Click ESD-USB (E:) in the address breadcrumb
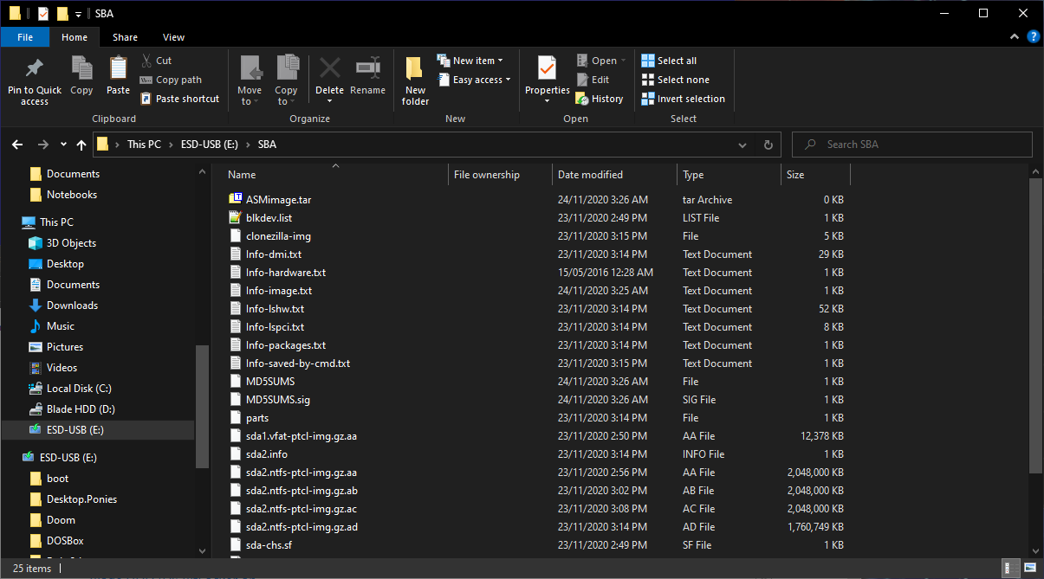 [x=209, y=145]
